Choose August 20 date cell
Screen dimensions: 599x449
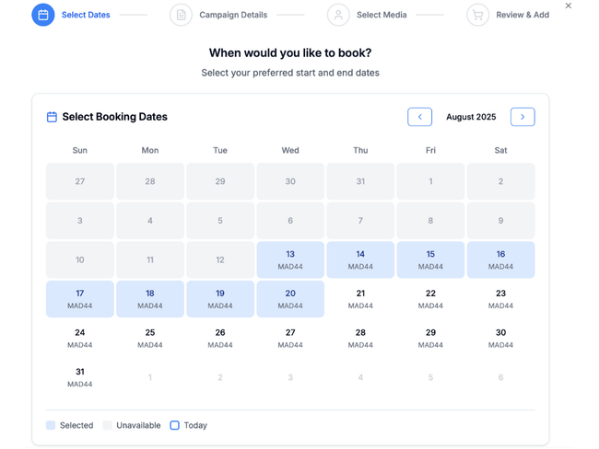point(290,299)
